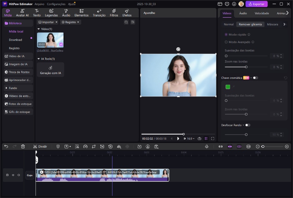Click the microphone voice-over record icon
Screen dimensions: 293x198
coord(207,146)
